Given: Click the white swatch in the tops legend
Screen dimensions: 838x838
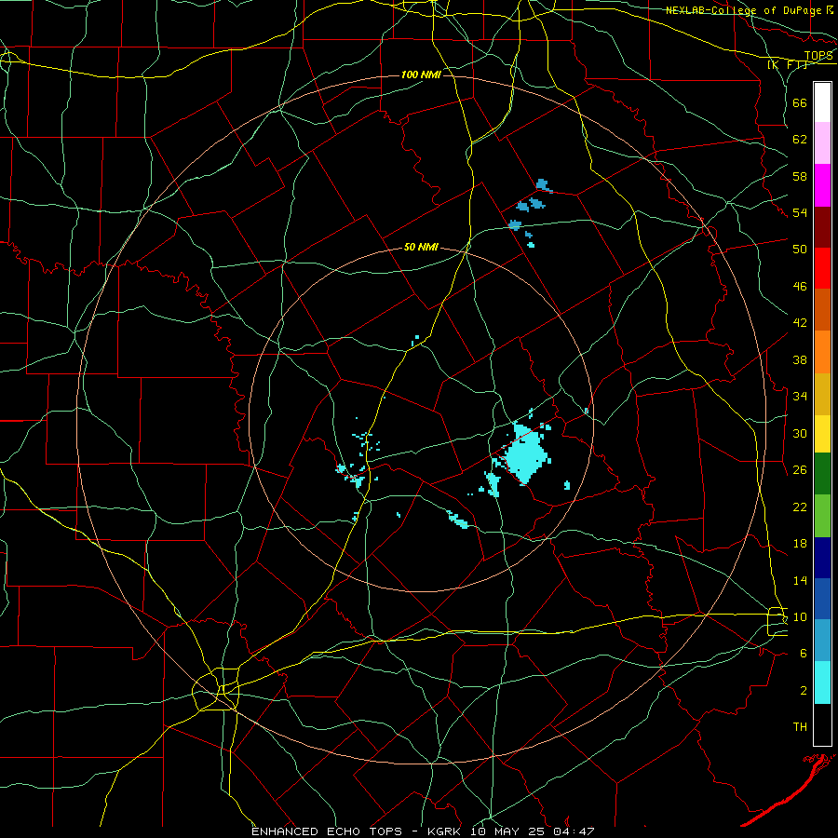Looking at the screenshot, I should coord(822,102).
